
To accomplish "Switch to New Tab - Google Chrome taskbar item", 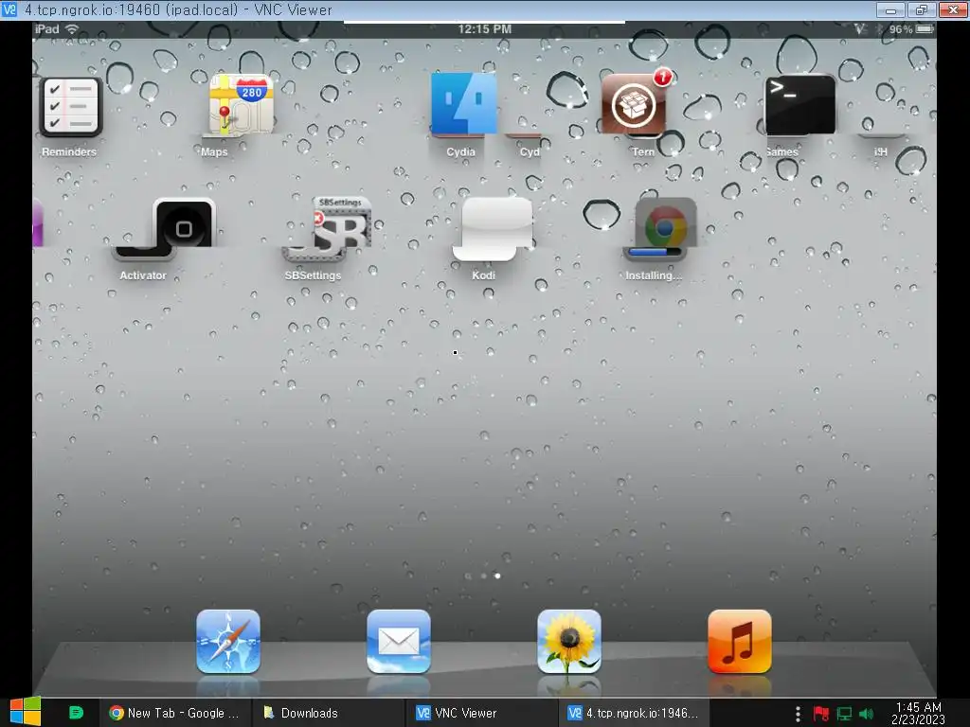I will [x=175, y=713].
